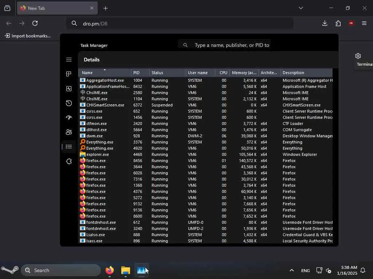The image size is (373, 279).
Task: Select LsaIso.exe process row
Action: tap(205, 235)
